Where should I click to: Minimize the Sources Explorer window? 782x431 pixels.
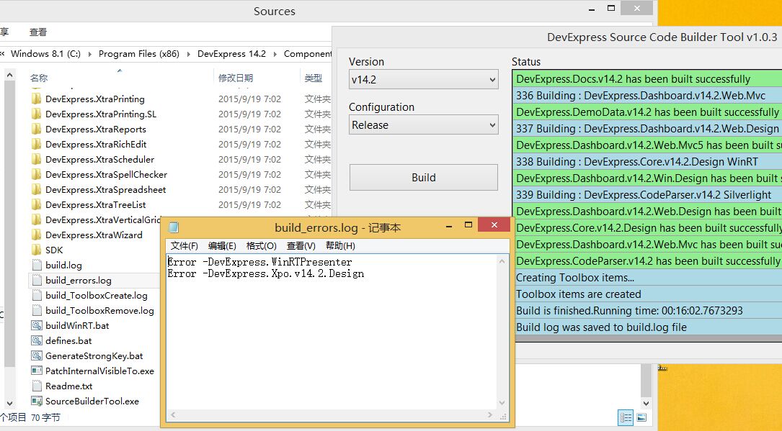592,9
